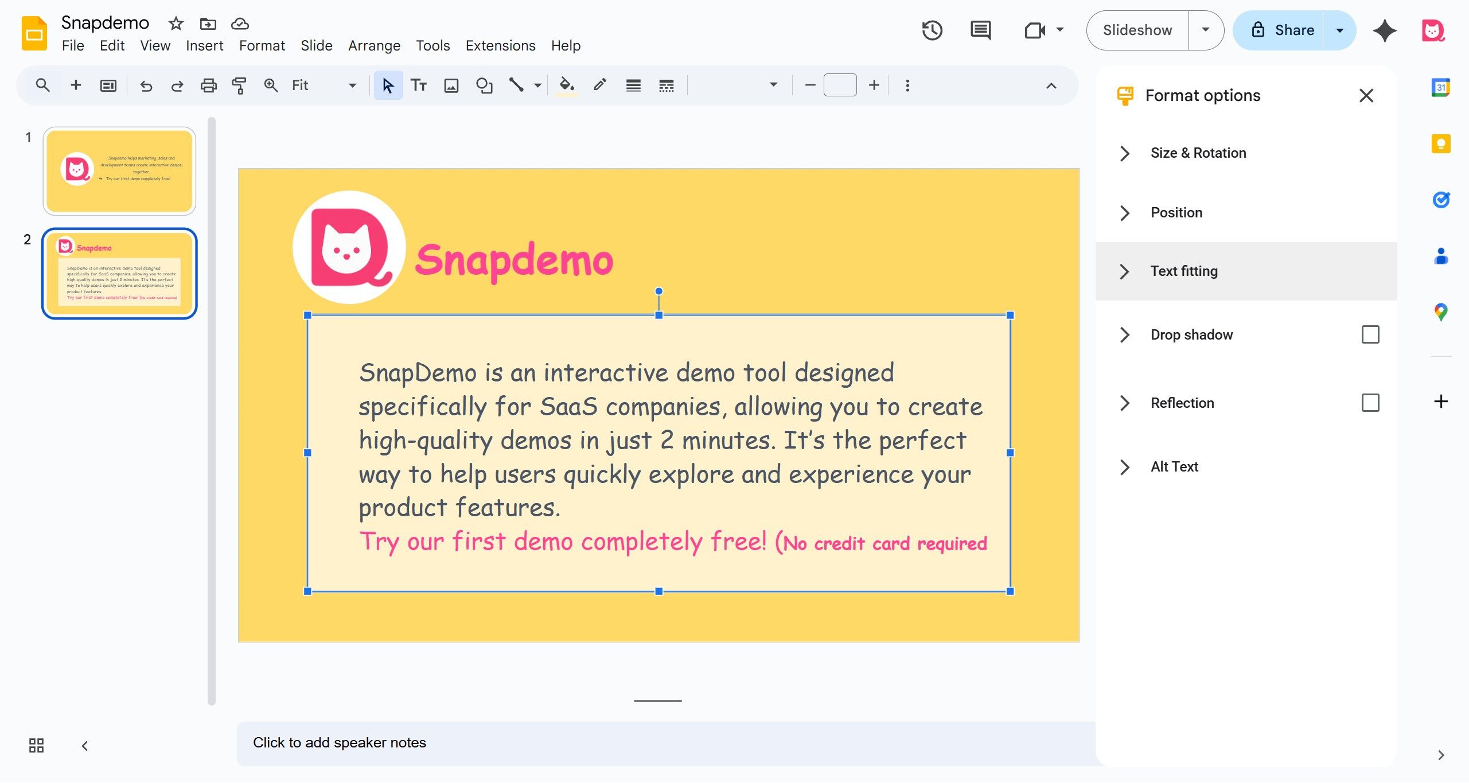Viewport: 1469px width, 783px height.
Task: Open the File menu
Action: point(73,46)
